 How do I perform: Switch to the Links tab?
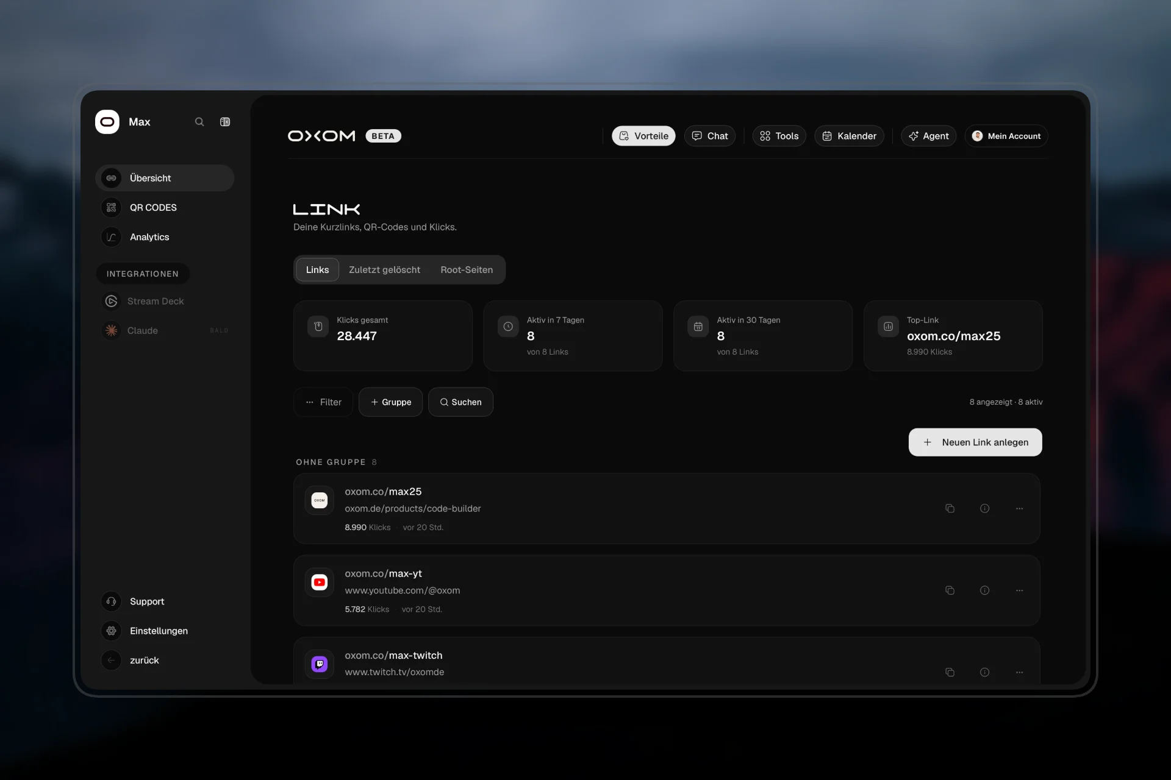coord(317,270)
